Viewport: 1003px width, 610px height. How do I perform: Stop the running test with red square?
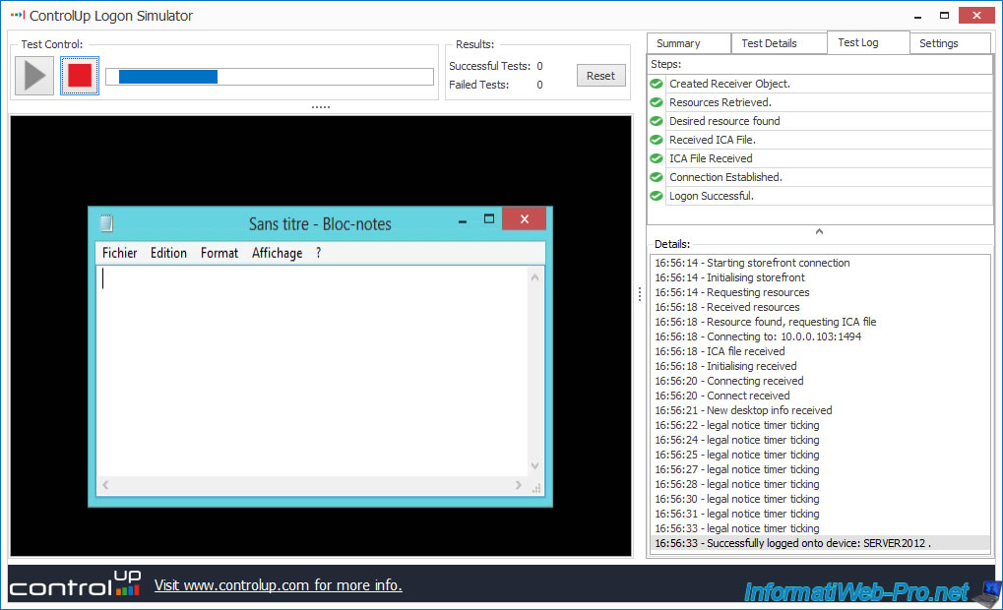[80, 76]
